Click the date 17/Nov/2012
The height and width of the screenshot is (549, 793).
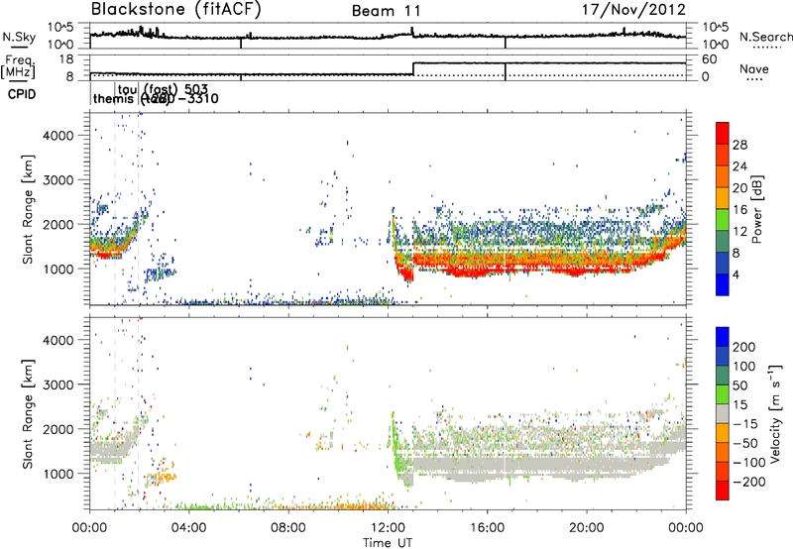click(x=633, y=10)
